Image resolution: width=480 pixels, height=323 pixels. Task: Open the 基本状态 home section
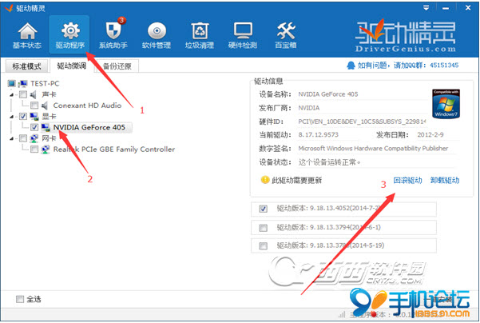(27, 35)
